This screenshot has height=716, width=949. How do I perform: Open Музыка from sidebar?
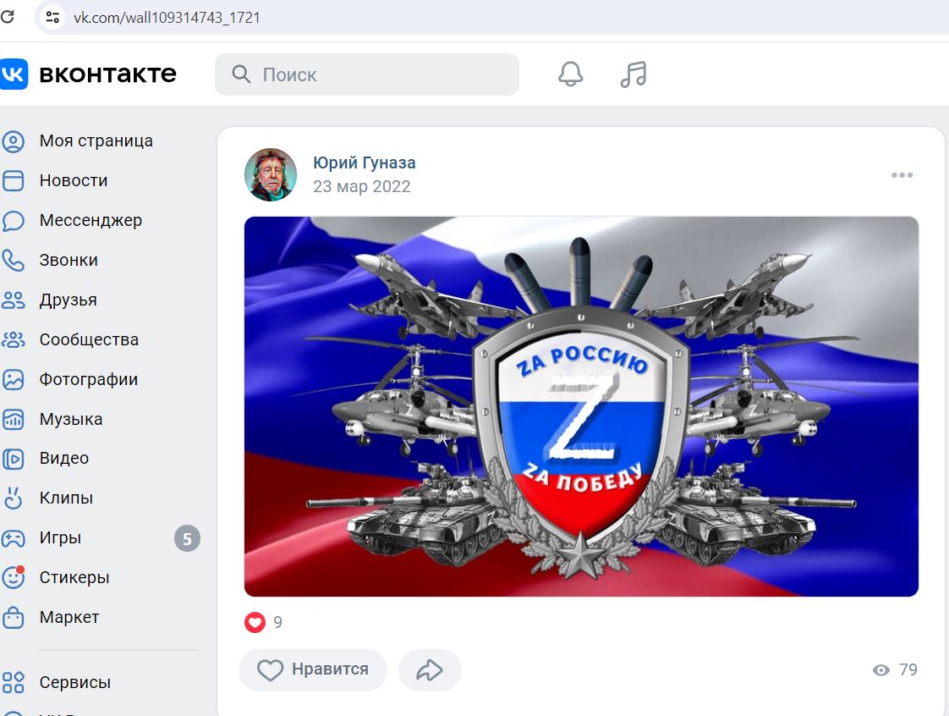pyautogui.click(x=71, y=419)
